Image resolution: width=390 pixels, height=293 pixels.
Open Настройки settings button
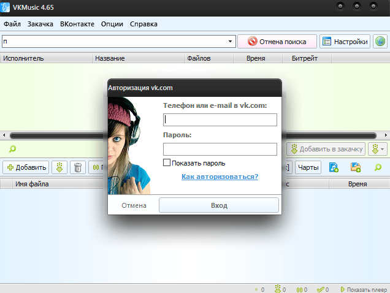[345, 41]
